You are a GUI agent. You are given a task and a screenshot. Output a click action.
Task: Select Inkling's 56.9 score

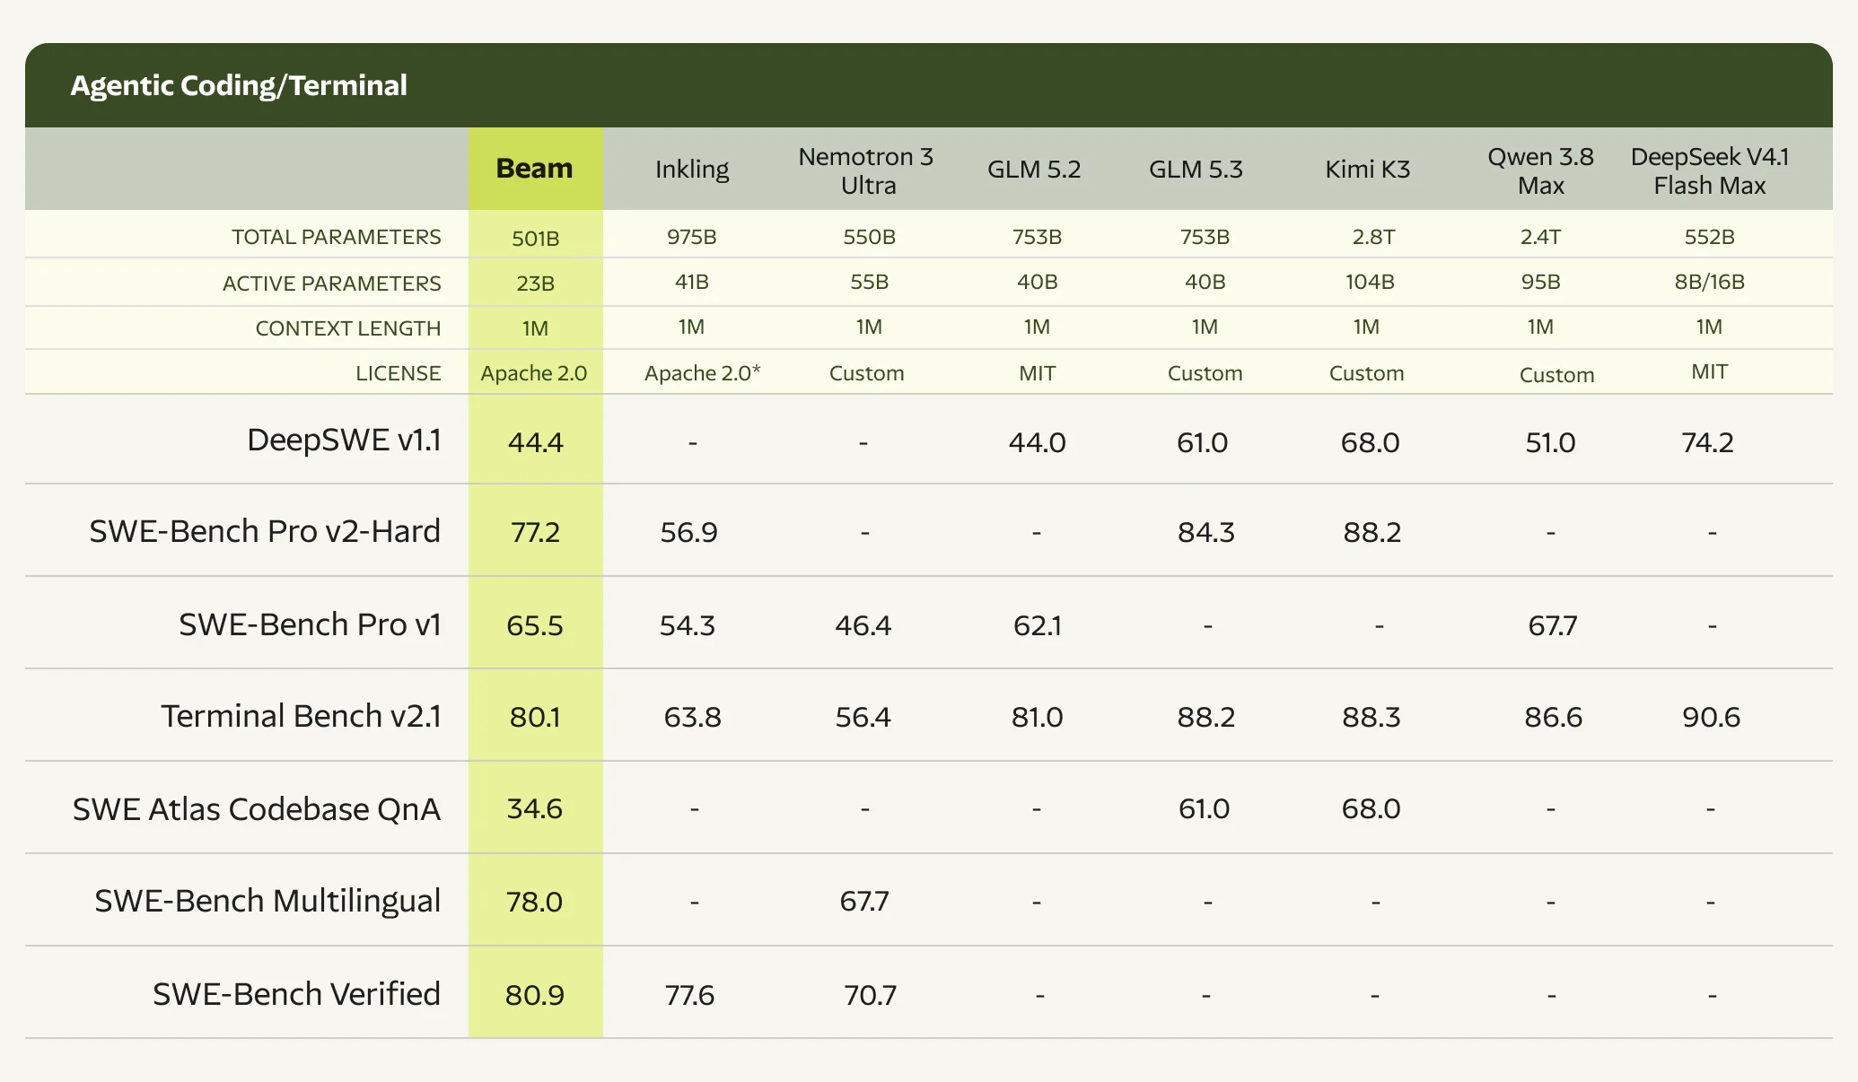click(689, 532)
